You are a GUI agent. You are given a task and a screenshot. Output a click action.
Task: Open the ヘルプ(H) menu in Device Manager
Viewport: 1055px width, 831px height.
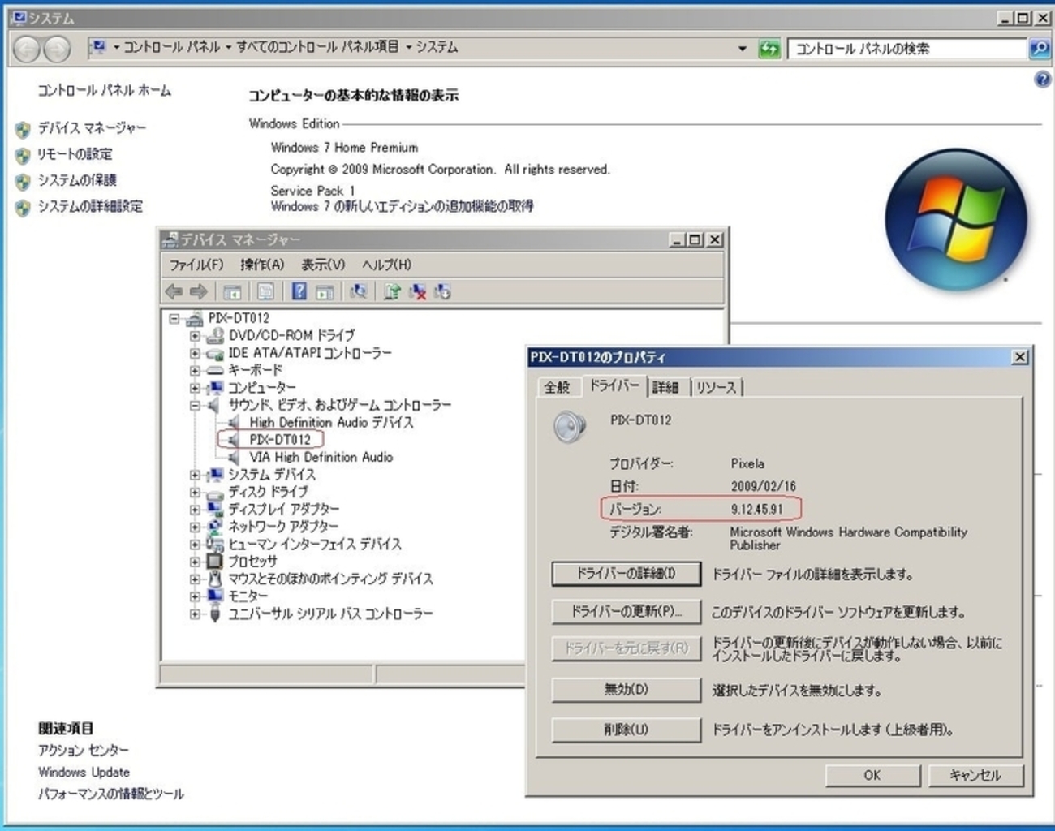coord(386,265)
